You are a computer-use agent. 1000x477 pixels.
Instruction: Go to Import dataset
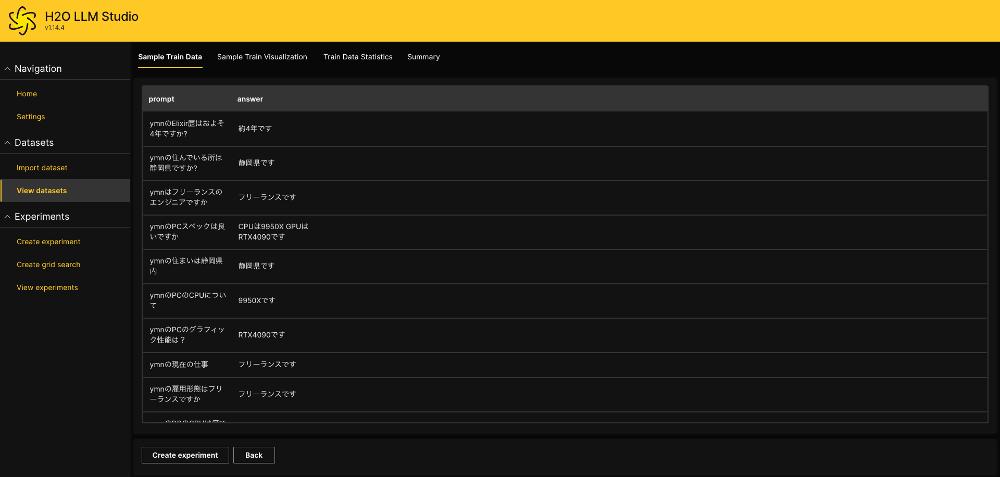coord(42,168)
